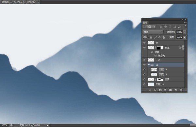Click the 外发光 effect label
This screenshot has height=127, width=196.
[x=161, y=56]
